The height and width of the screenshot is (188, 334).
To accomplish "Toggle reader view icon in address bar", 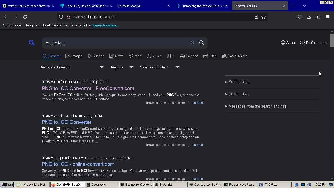I will pos(256,17).
